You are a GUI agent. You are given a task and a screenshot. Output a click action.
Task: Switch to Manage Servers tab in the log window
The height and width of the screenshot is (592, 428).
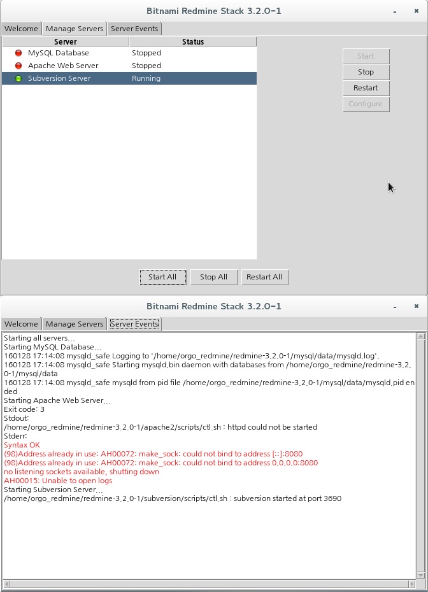(74, 324)
